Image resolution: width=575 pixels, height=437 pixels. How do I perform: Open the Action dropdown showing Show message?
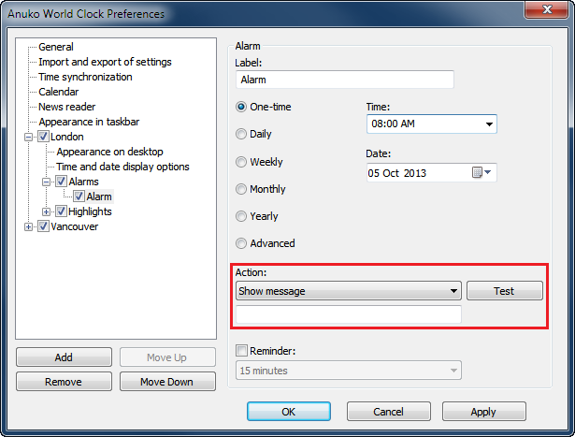point(453,291)
